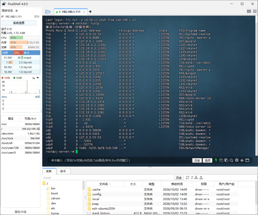
Task: Click the terminal down-arrow icon
Action: click(x=242, y=160)
